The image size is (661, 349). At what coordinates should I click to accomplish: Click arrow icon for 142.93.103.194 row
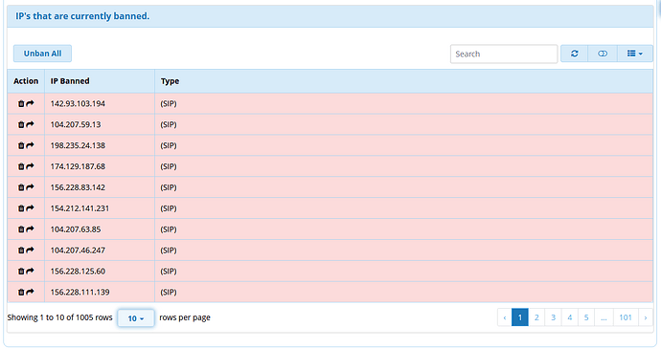tap(30, 103)
